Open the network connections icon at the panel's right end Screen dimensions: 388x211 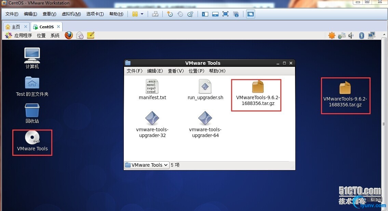(x=372, y=35)
